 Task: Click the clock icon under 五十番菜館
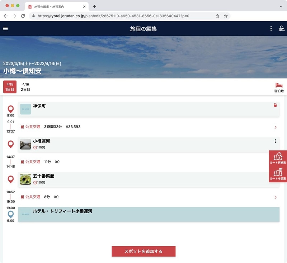[35, 183]
